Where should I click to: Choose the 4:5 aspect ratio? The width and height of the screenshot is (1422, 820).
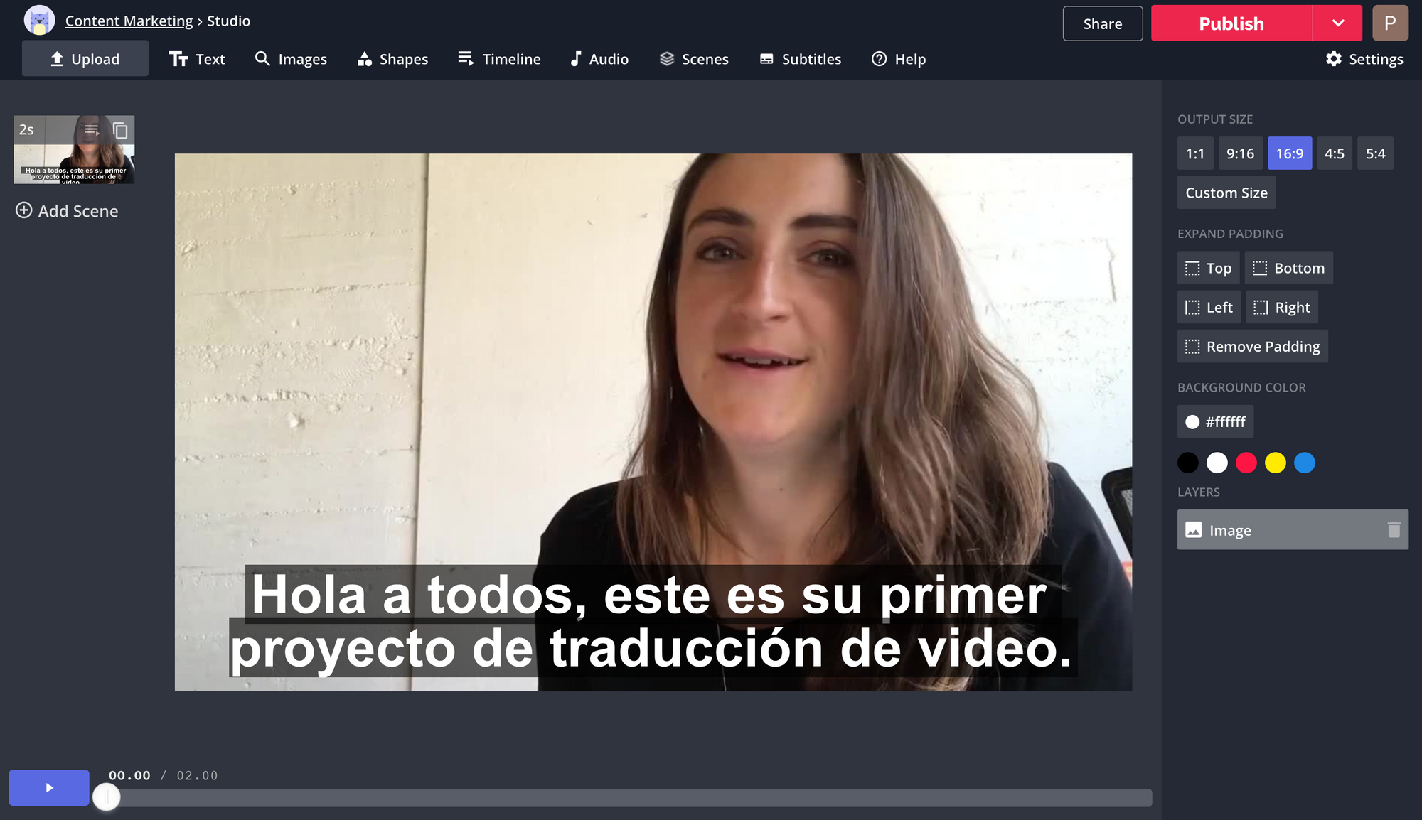click(x=1334, y=153)
